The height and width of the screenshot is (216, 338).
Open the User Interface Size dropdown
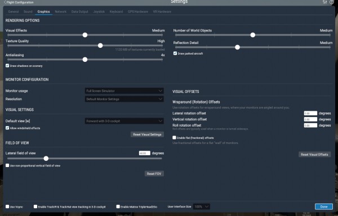(201, 206)
